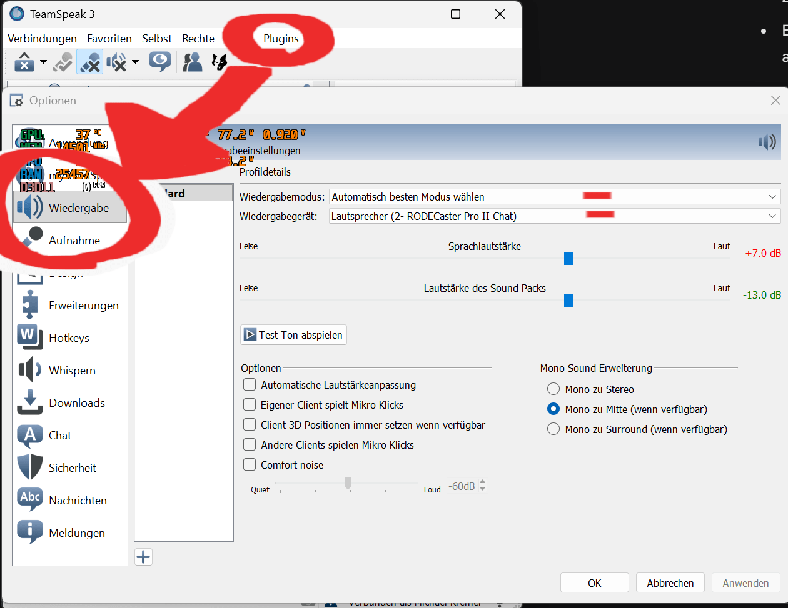
Task: Check Eigener Client spielt Mikro Klicks
Action: coord(250,405)
